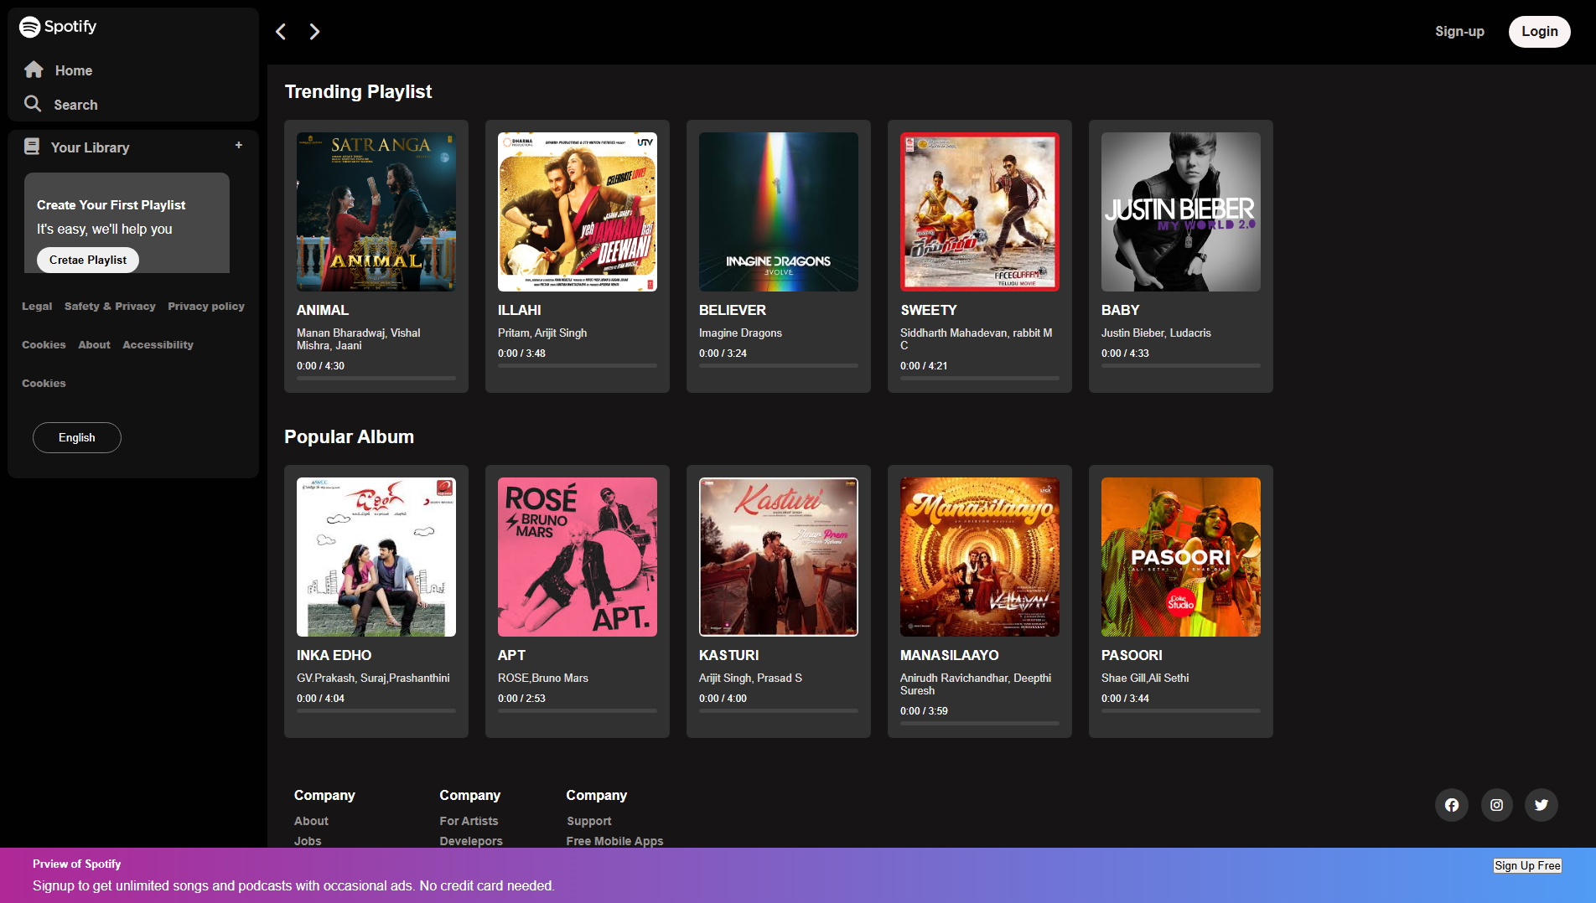Click the ANIMAL song title
1596x903 pixels.
(323, 310)
